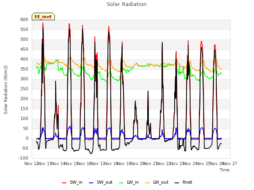
Task: Toggle LW_in series in the legend
Action: pos(129,182)
